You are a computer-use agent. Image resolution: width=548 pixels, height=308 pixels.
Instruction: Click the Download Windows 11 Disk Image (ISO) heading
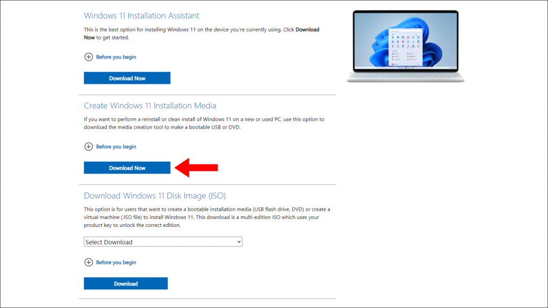point(155,195)
